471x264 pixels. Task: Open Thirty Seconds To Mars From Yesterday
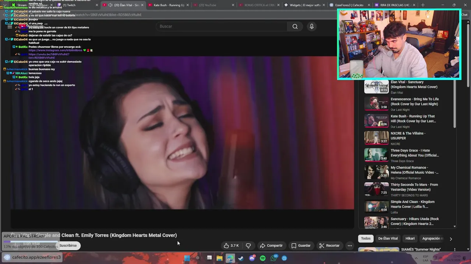414,187
